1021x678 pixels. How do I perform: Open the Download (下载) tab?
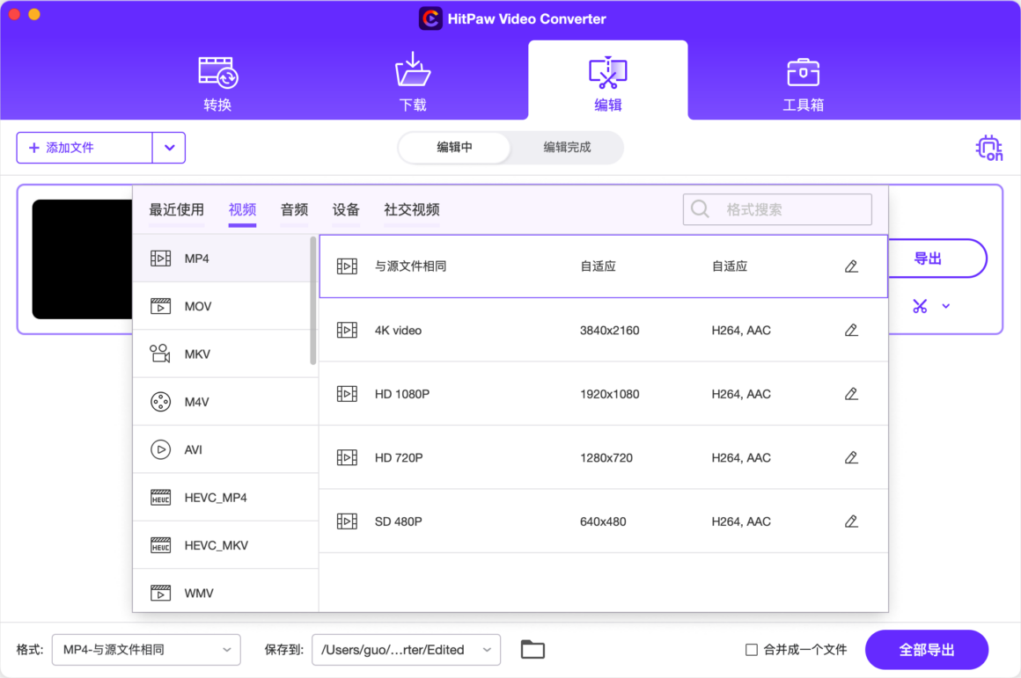pos(413,84)
